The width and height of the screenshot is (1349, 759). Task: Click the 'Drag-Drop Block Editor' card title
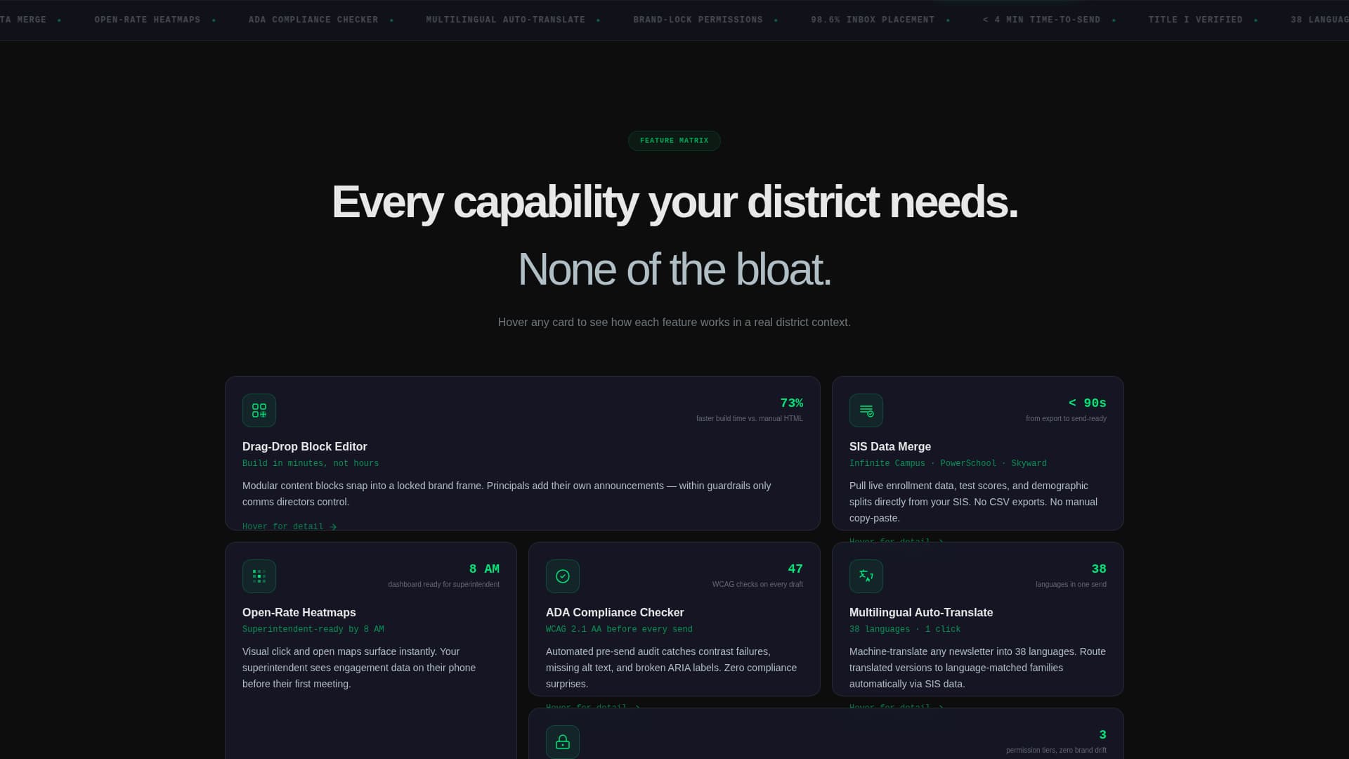pos(305,446)
